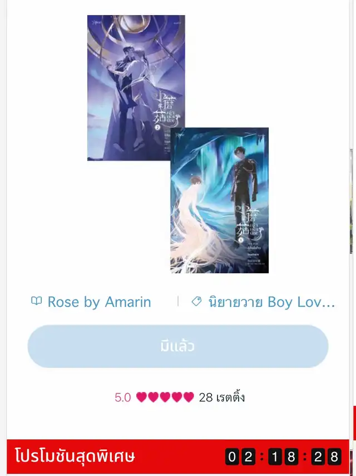This screenshot has width=356, height=476.
Task: Click the tag icon beside the category
Action: pyautogui.click(x=196, y=301)
